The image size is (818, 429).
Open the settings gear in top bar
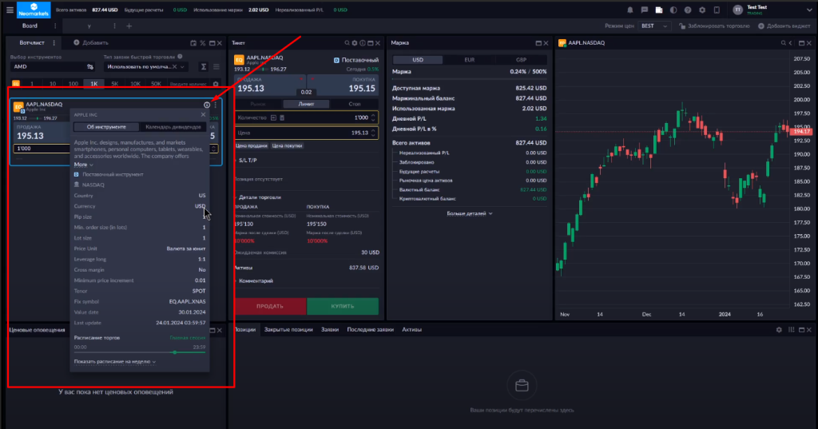click(x=702, y=10)
